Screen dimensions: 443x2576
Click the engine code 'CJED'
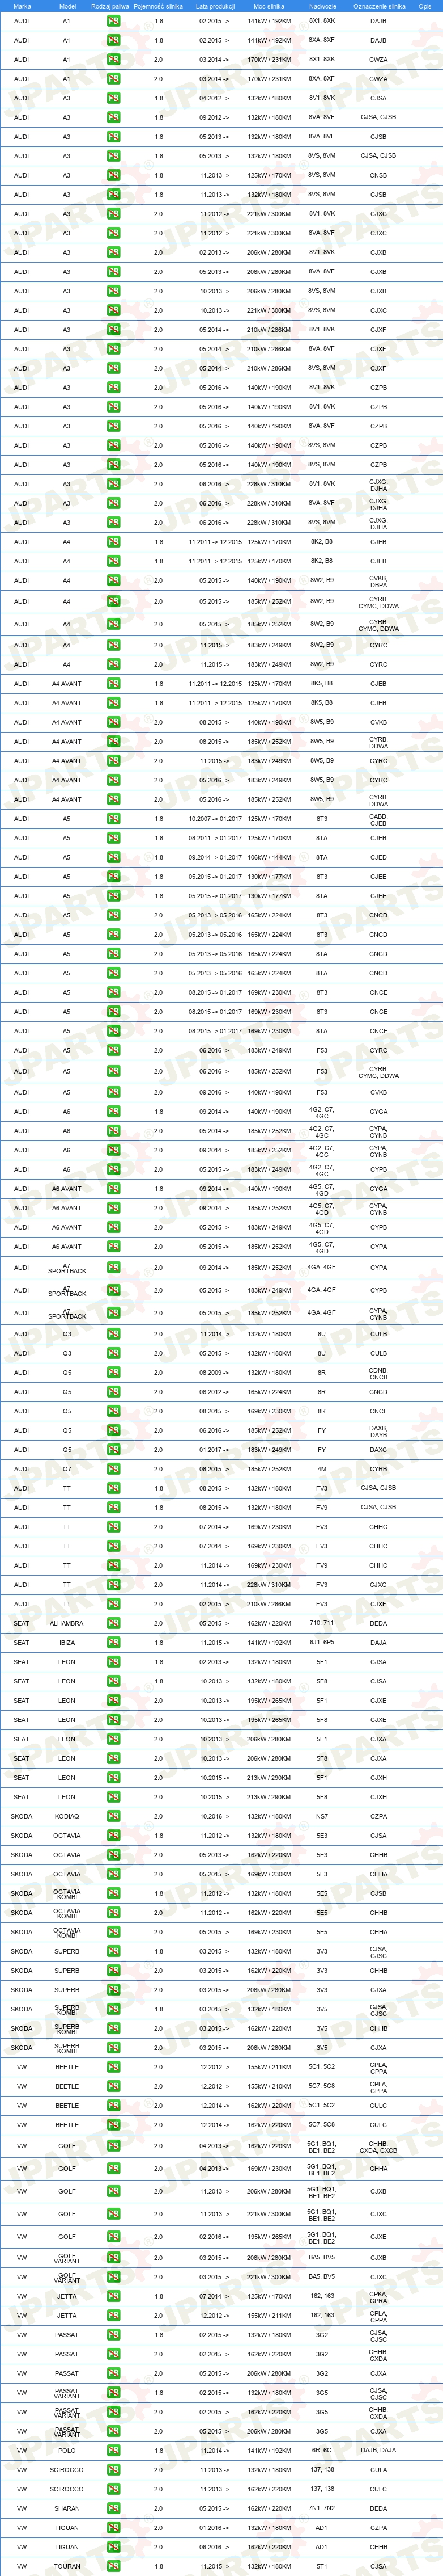[378, 857]
